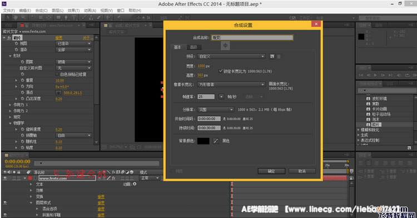Select the Puppet Pin tool
Viewport: 417px width, 218px height.
point(118,18)
